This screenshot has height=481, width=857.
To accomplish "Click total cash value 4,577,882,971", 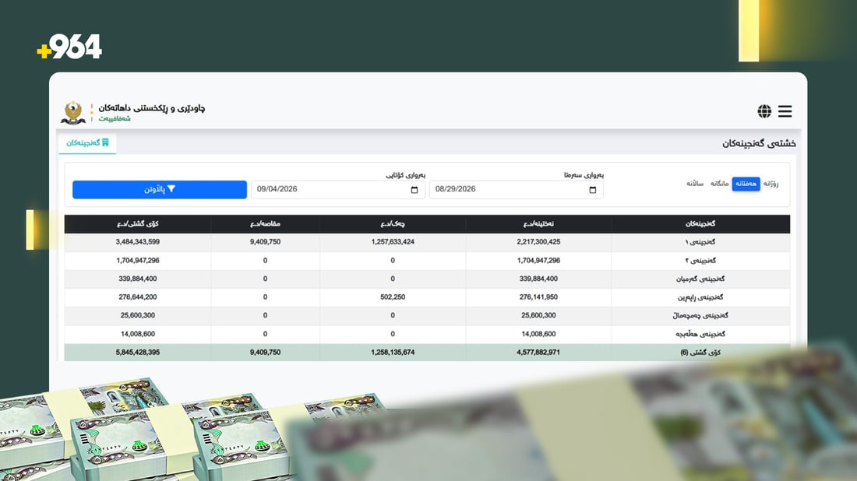I will (538, 353).
